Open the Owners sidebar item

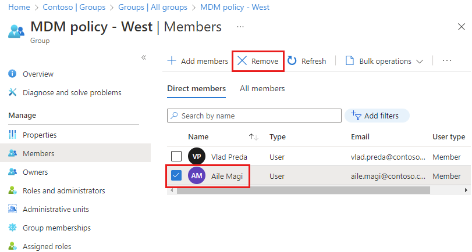35,172
